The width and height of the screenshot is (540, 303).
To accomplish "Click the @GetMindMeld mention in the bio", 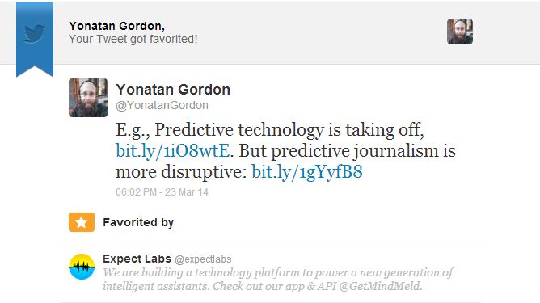I will 380,287.
